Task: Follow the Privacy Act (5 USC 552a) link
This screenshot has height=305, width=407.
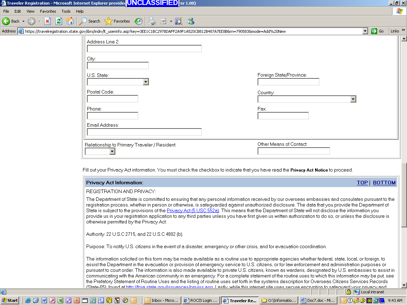Action: (193, 211)
